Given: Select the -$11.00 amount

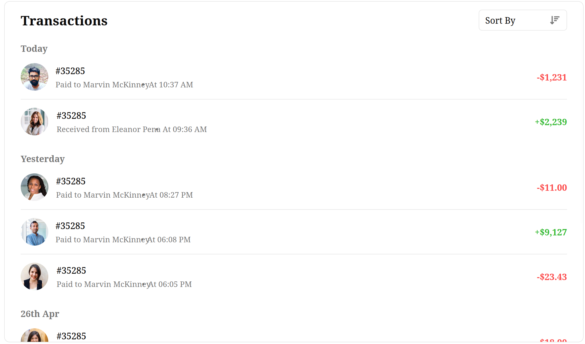Looking at the screenshot, I should (x=552, y=188).
